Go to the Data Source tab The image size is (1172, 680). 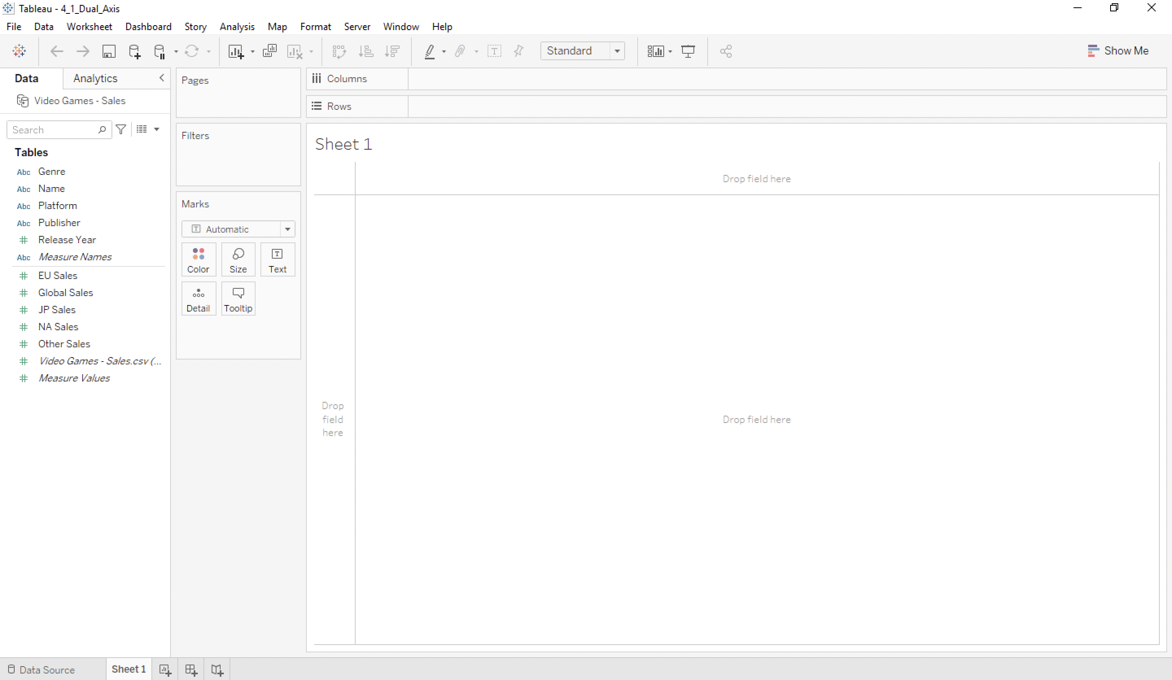pyautogui.click(x=42, y=669)
